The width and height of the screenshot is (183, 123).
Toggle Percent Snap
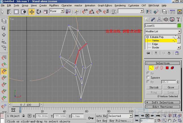[99, 12]
